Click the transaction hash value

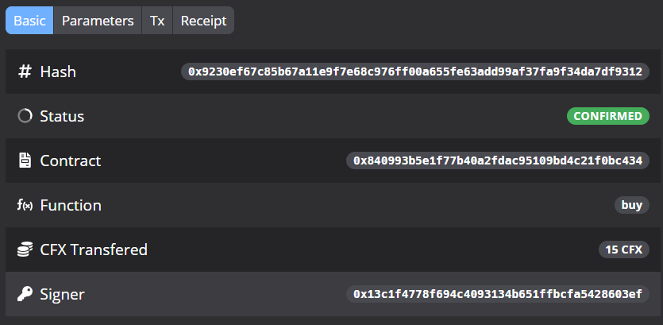pyautogui.click(x=415, y=72)
